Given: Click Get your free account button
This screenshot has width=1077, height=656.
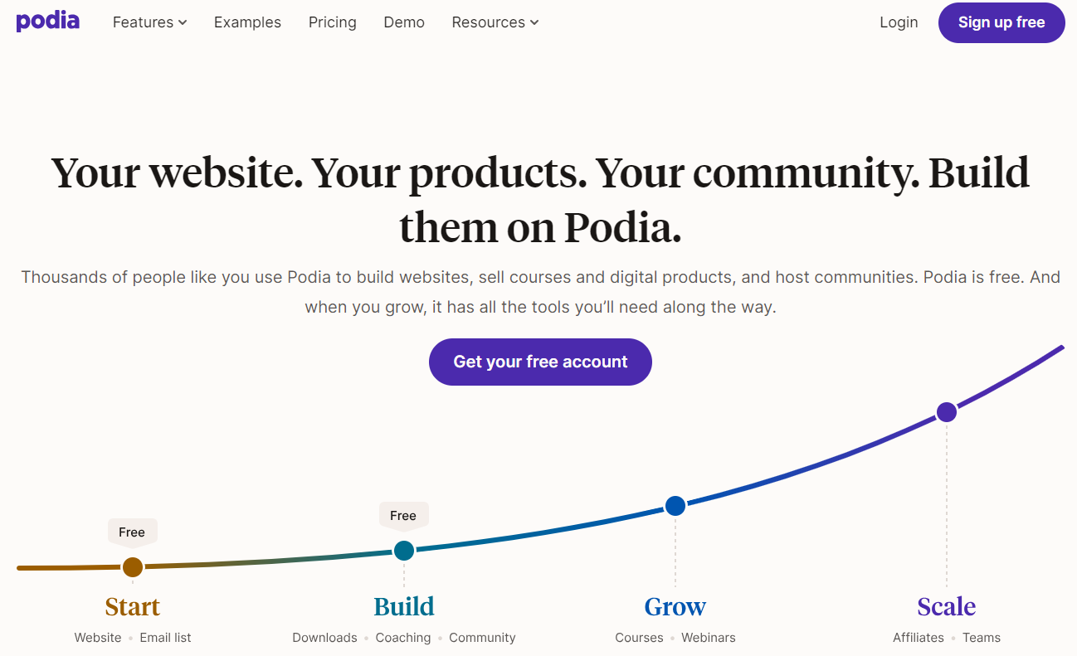Looking at the screenshot, I should pyautogui.click(x=540, y=362).
